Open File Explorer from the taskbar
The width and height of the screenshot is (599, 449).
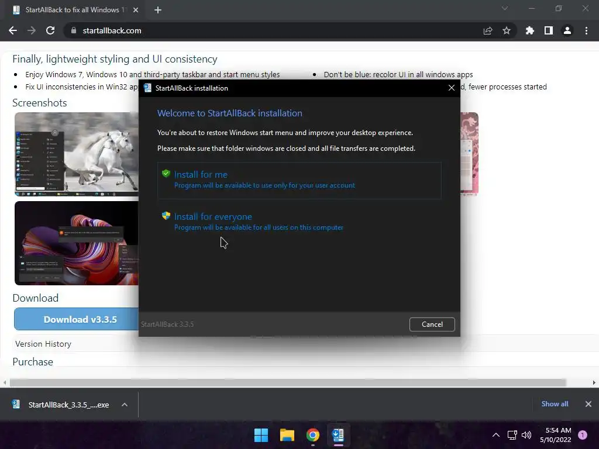(287, 435)
